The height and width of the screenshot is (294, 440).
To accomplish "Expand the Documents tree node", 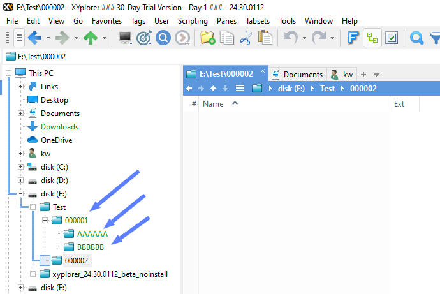I will pos(20,113).
